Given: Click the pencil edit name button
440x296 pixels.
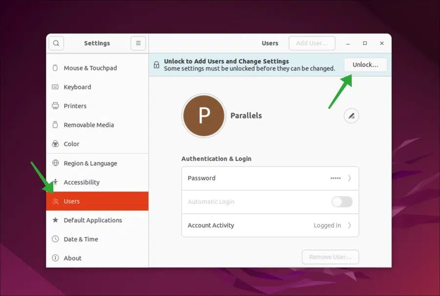Looking at the screenshot, I should click(352, 116).
